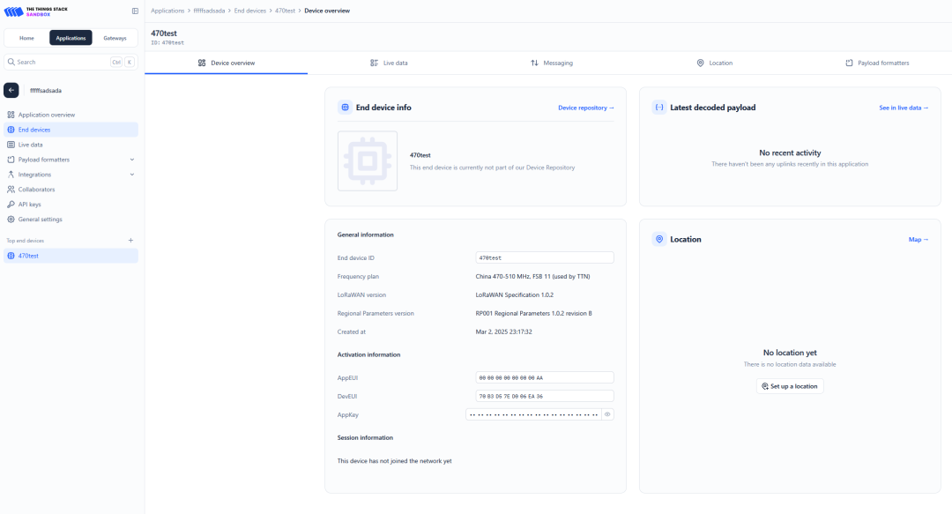Open the Gateways section
Screen dimensions: 952x514
[115, 38]
